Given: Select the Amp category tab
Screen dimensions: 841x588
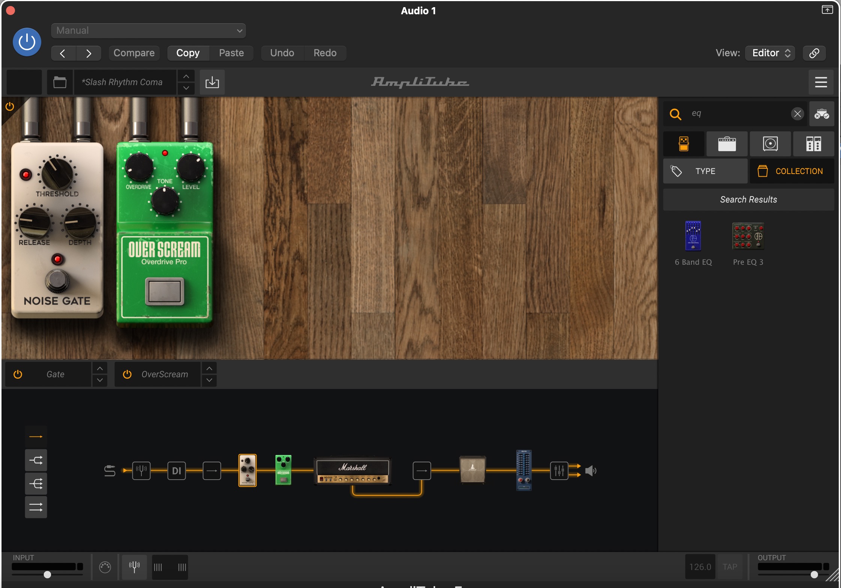Looking at the screenshot, I should point(727,144).
